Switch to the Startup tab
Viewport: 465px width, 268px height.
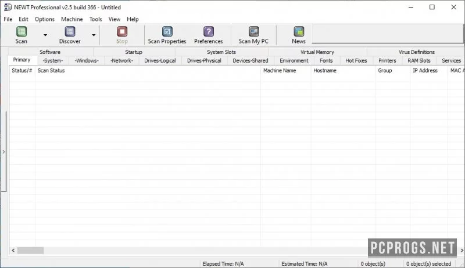coord(134,52)
